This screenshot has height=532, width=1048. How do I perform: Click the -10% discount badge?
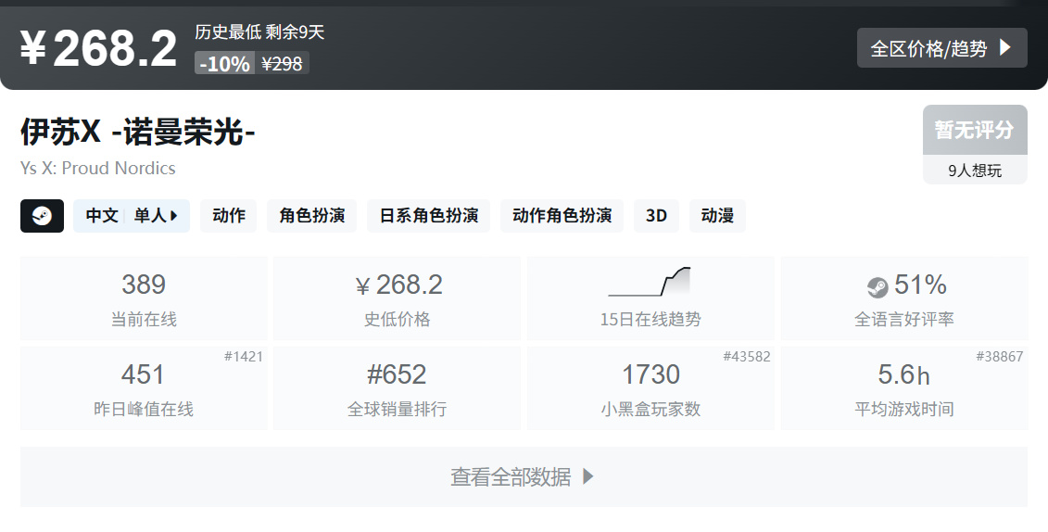[224, 64]
